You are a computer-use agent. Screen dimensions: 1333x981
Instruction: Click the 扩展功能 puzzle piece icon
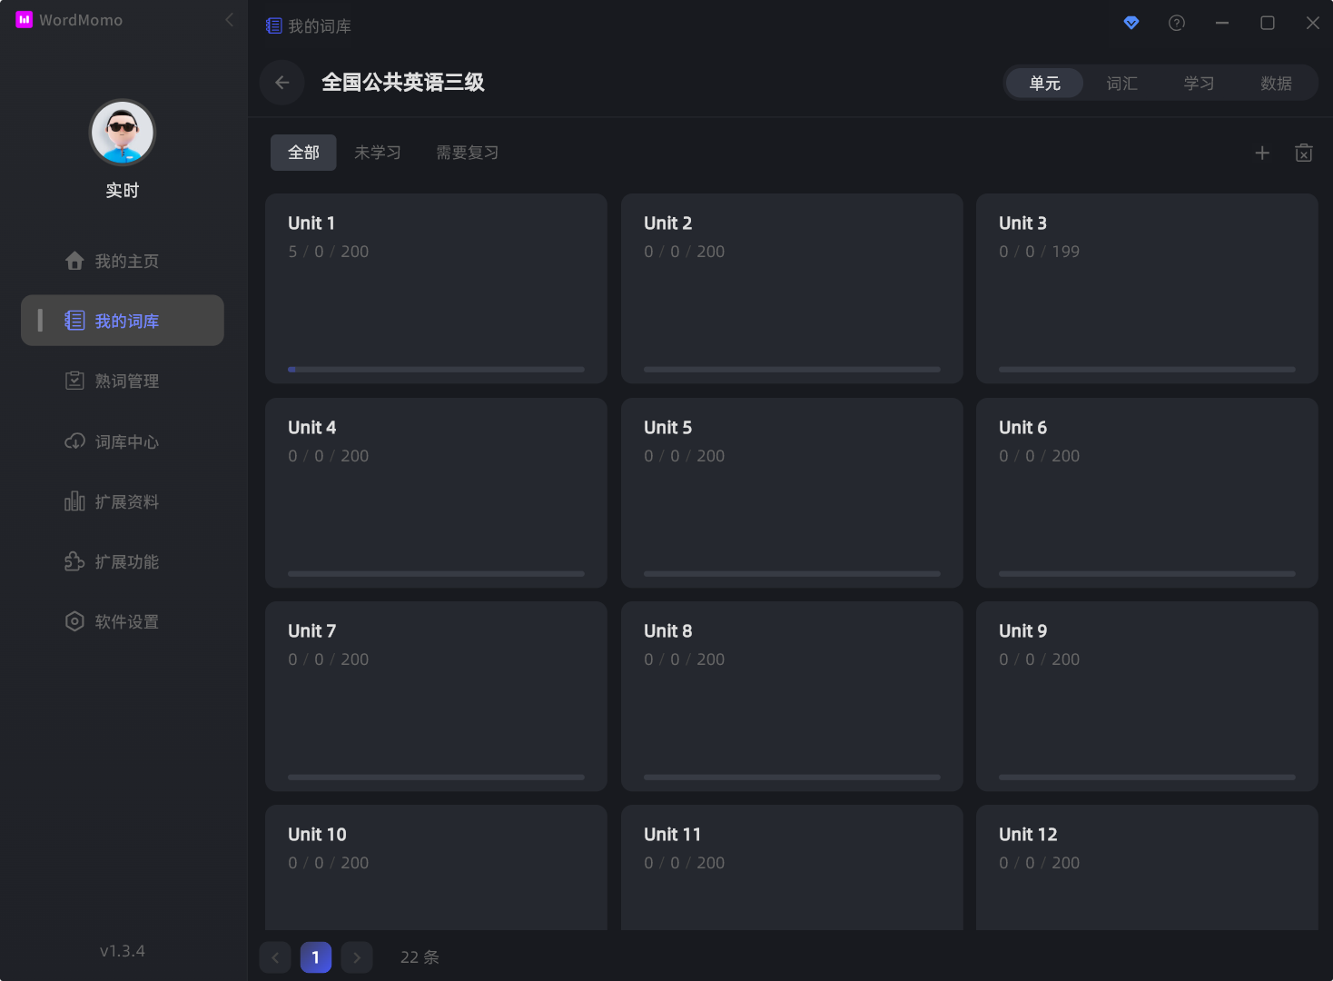click(x=74, y=561)
